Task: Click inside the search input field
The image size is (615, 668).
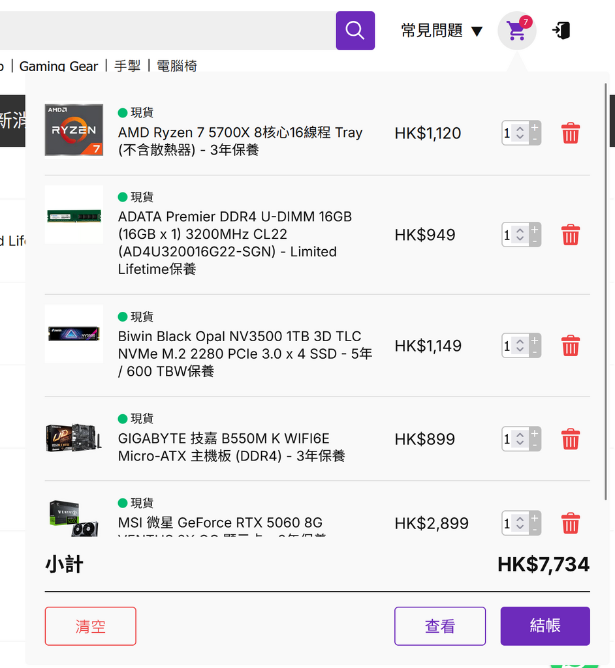Action: click(168, 31)
